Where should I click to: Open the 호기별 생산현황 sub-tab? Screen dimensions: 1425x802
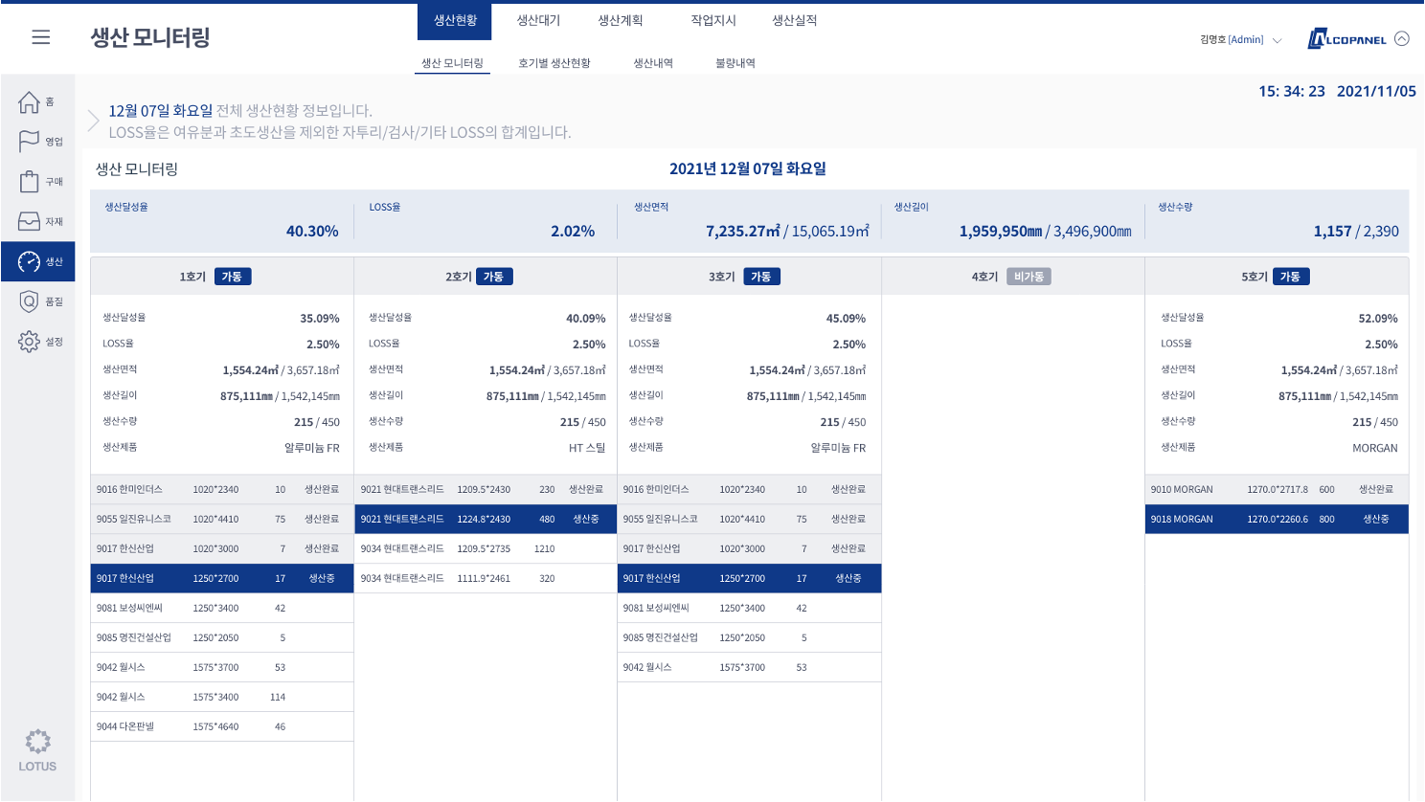[554, 63]
